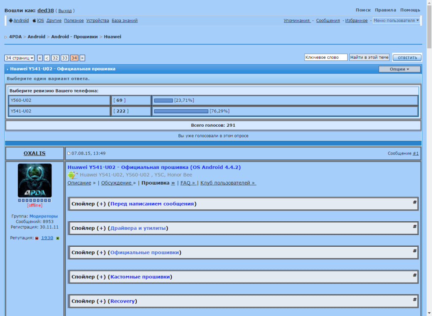Open the Сообщения link

328,21
